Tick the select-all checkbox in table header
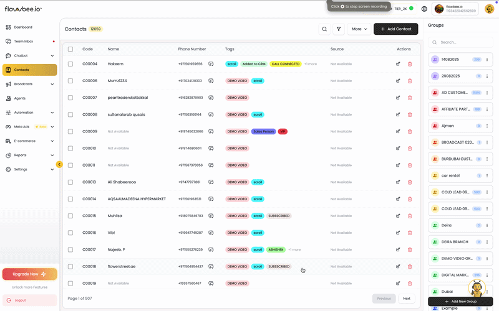This screenshot has height=311, width=499. [x=70, y=49]
